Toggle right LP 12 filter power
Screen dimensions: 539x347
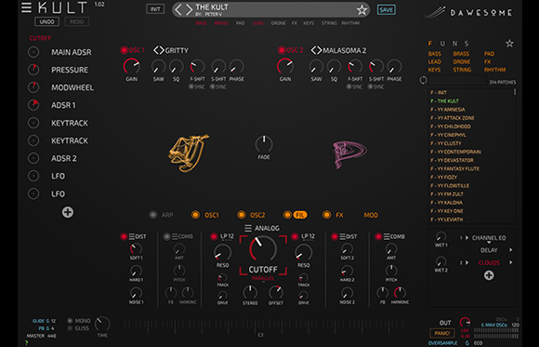295,236
